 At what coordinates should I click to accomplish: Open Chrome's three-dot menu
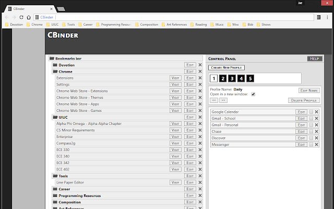tap(327, 17)
